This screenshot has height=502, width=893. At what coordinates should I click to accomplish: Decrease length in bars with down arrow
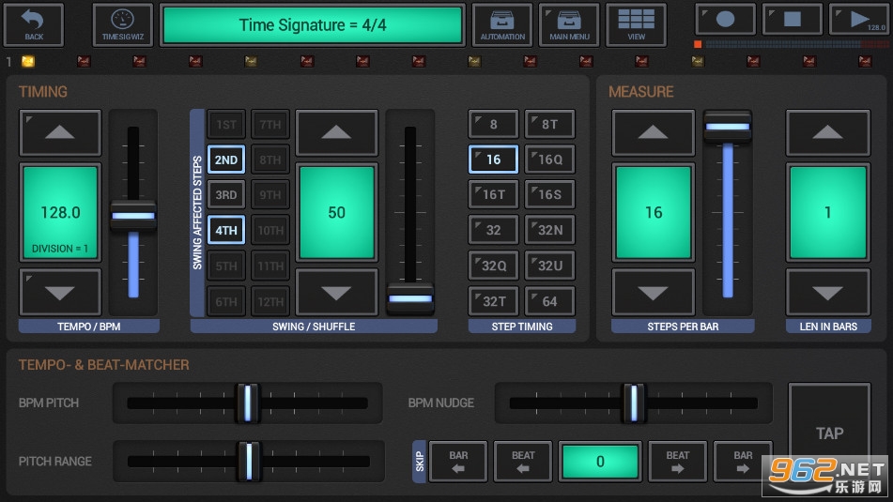tap(827, 293)
